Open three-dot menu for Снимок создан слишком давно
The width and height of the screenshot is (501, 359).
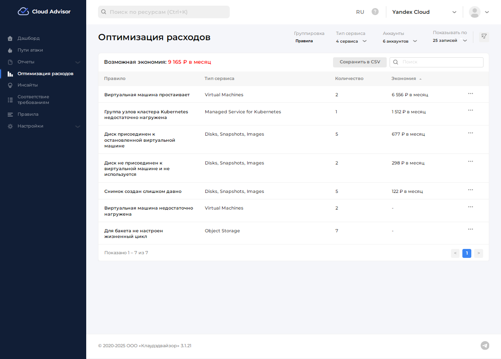click(x=471, y=190)
